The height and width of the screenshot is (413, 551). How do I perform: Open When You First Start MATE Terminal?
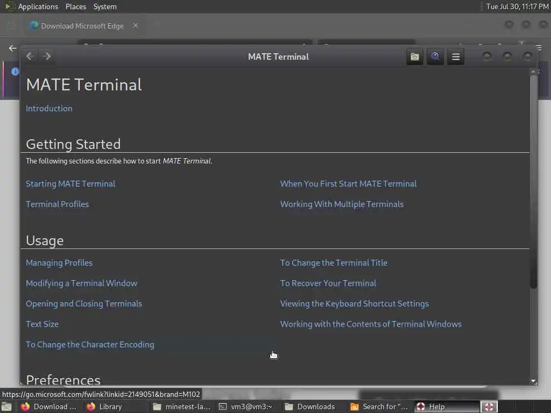point(348,184)
